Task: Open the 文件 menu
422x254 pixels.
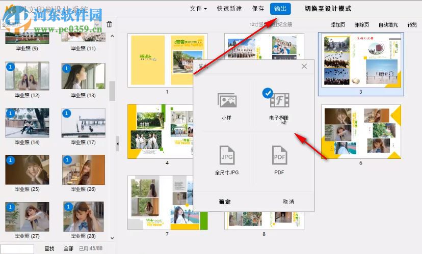Action: click(198, 9)
